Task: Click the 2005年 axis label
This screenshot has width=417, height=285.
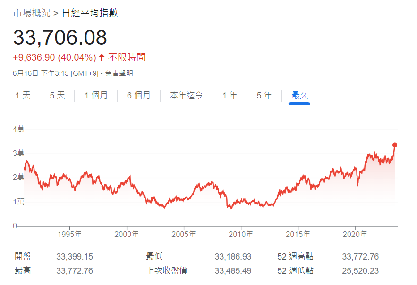Action: tap(184, 234)
